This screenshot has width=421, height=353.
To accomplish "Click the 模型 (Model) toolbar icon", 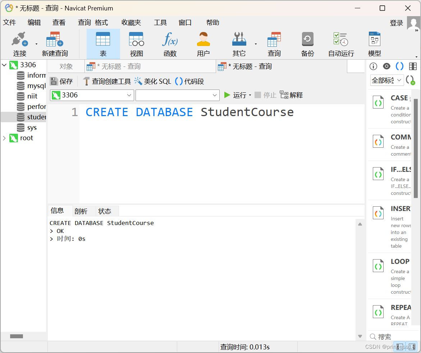I will (x=374, y=43).
